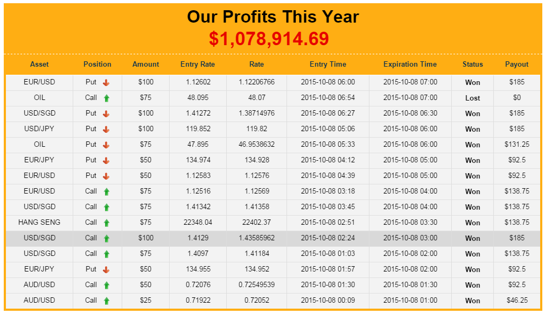Click the Position column header
This screenshot has width=545, height=314.
coord(97,64)
